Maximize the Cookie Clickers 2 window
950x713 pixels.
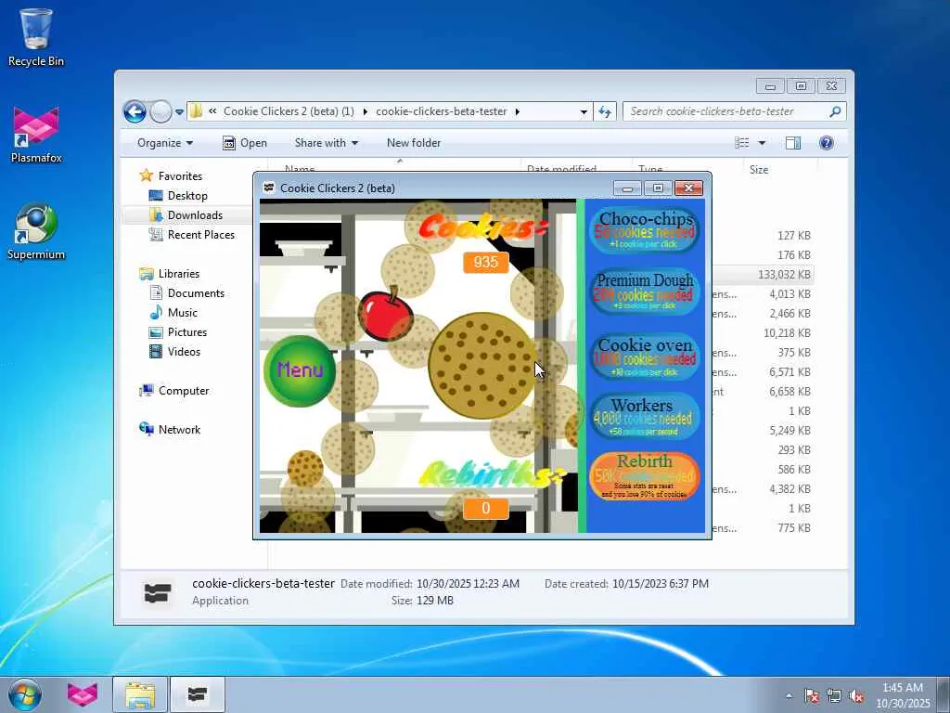coord(658,188)
